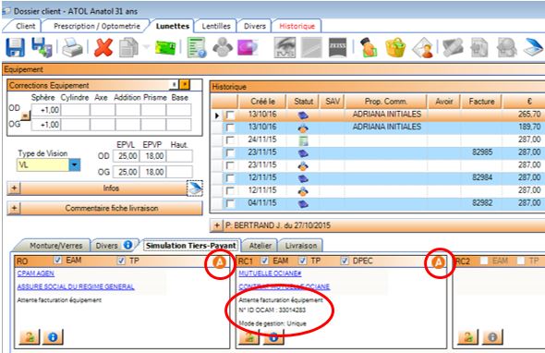The width and height of the screenshot is (545, 353).
Task: Click the equals button between OD and OG
Action: point(25,116)
